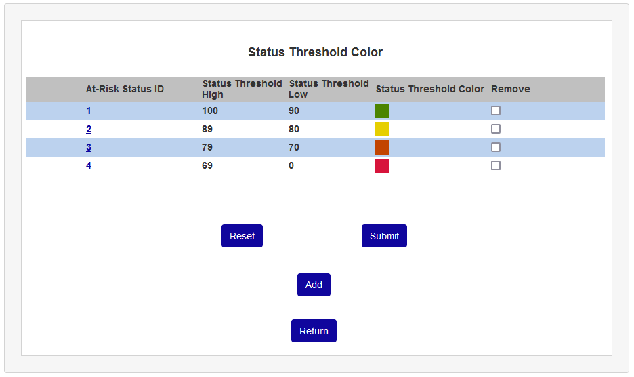634x377 pixels.
Task: Check Remove box for status row 1
Action: (496, 111)
